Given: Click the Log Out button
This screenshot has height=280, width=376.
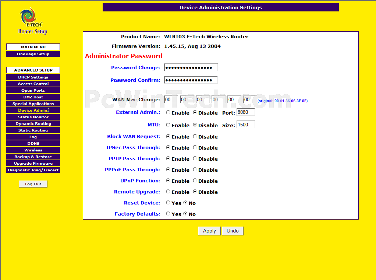Looking at the screenshot, I should pyautogui.click(x=33, y=184).
